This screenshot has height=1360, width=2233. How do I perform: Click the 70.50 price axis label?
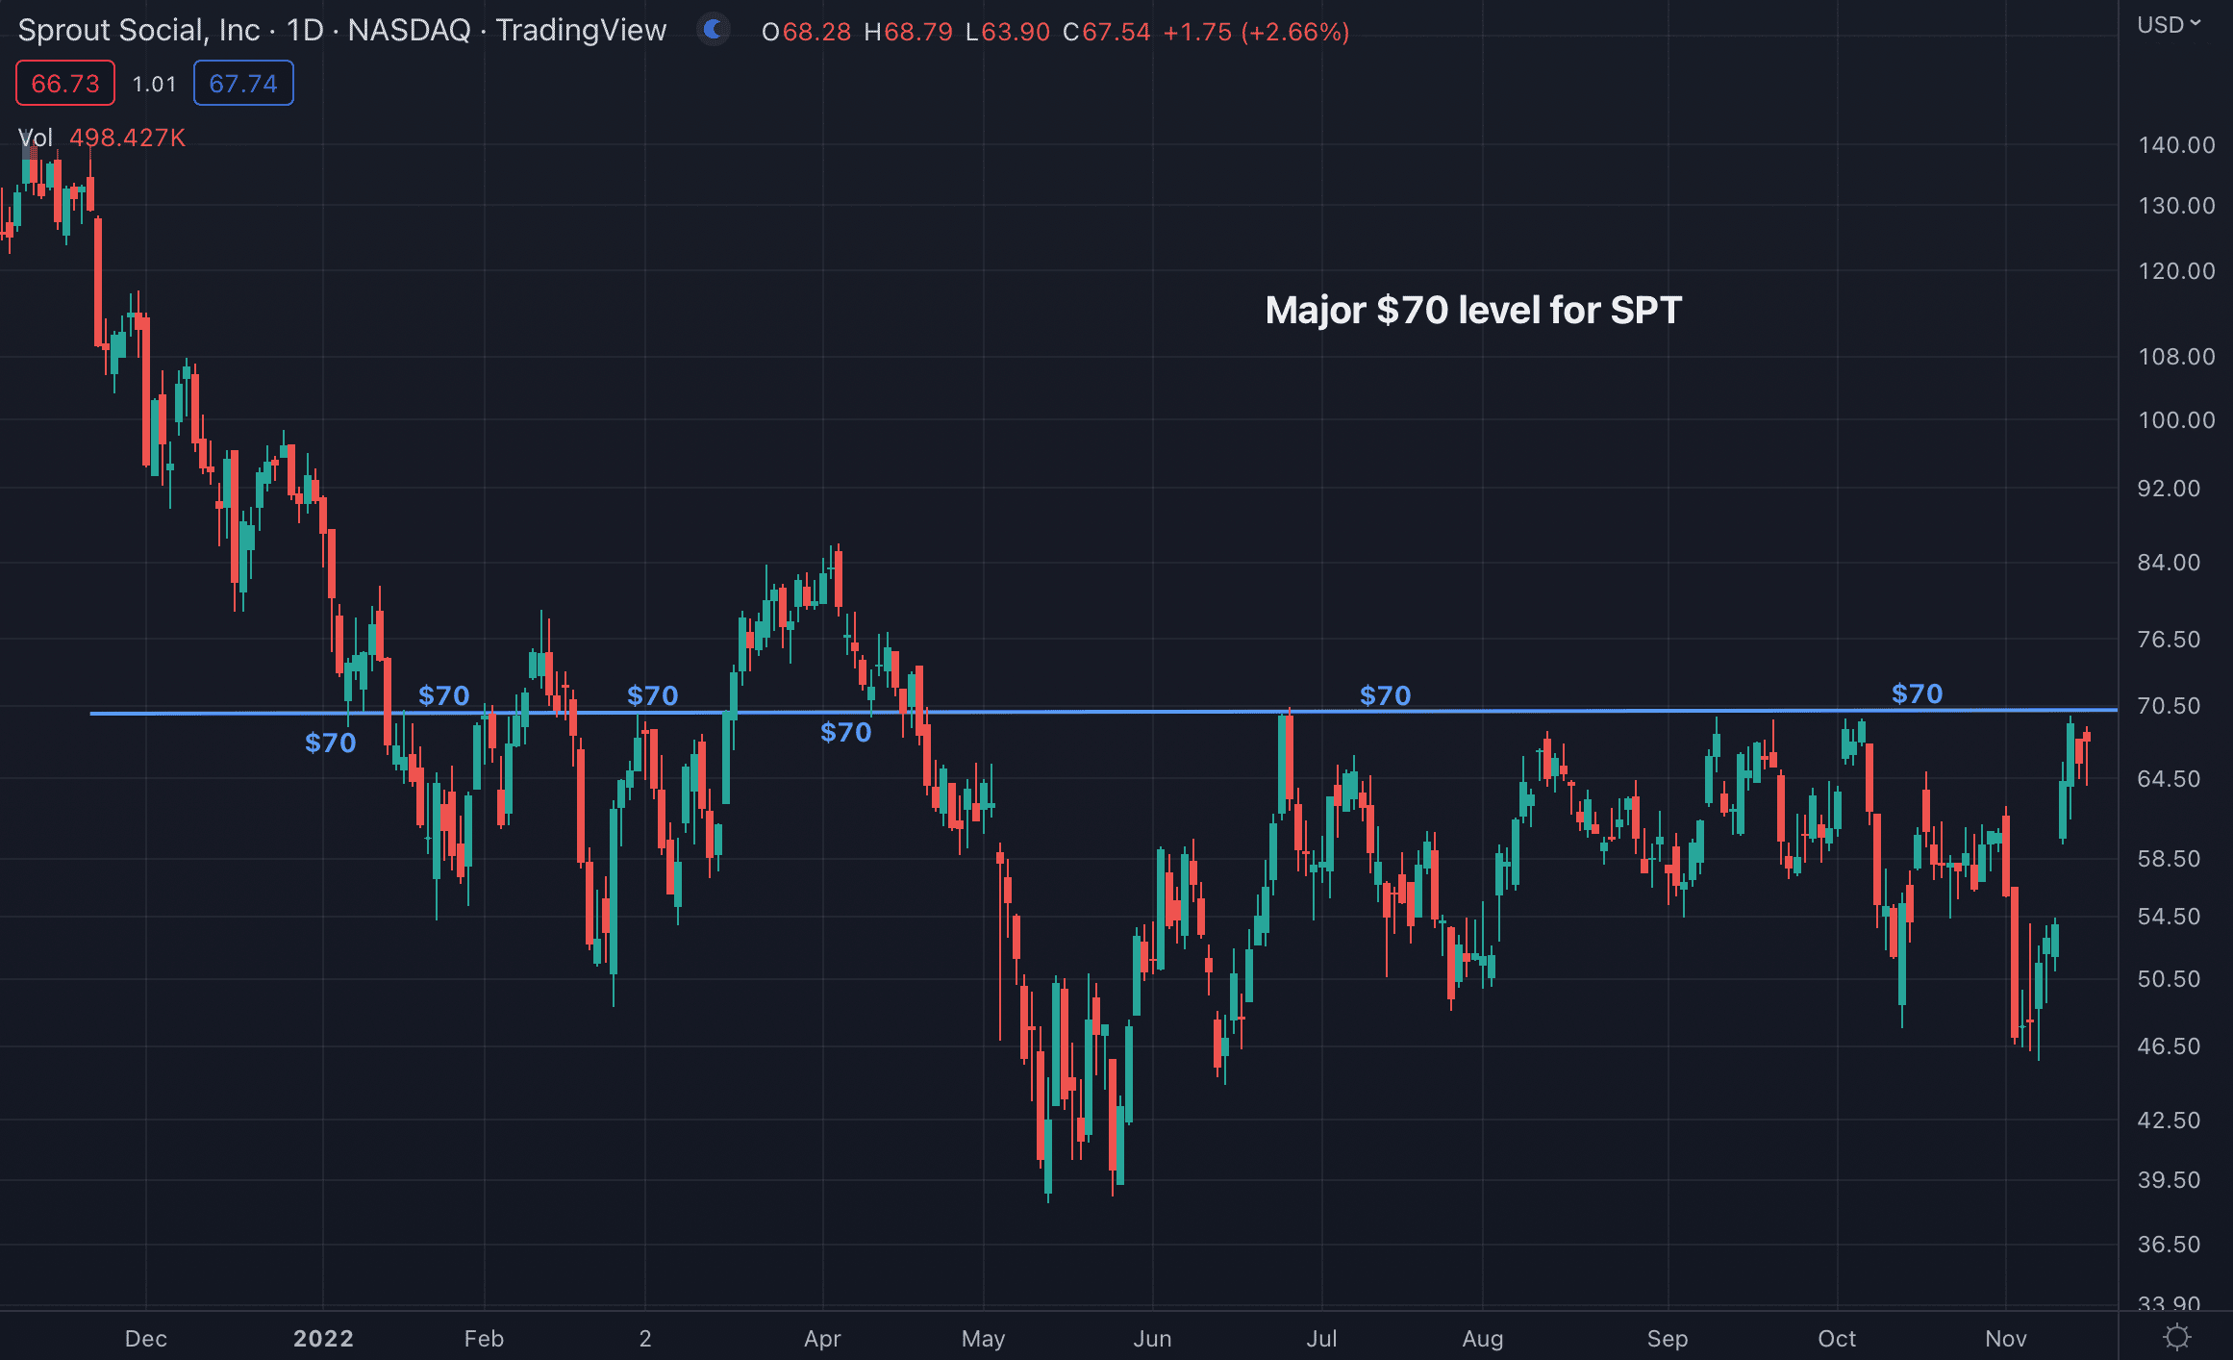2168,706
